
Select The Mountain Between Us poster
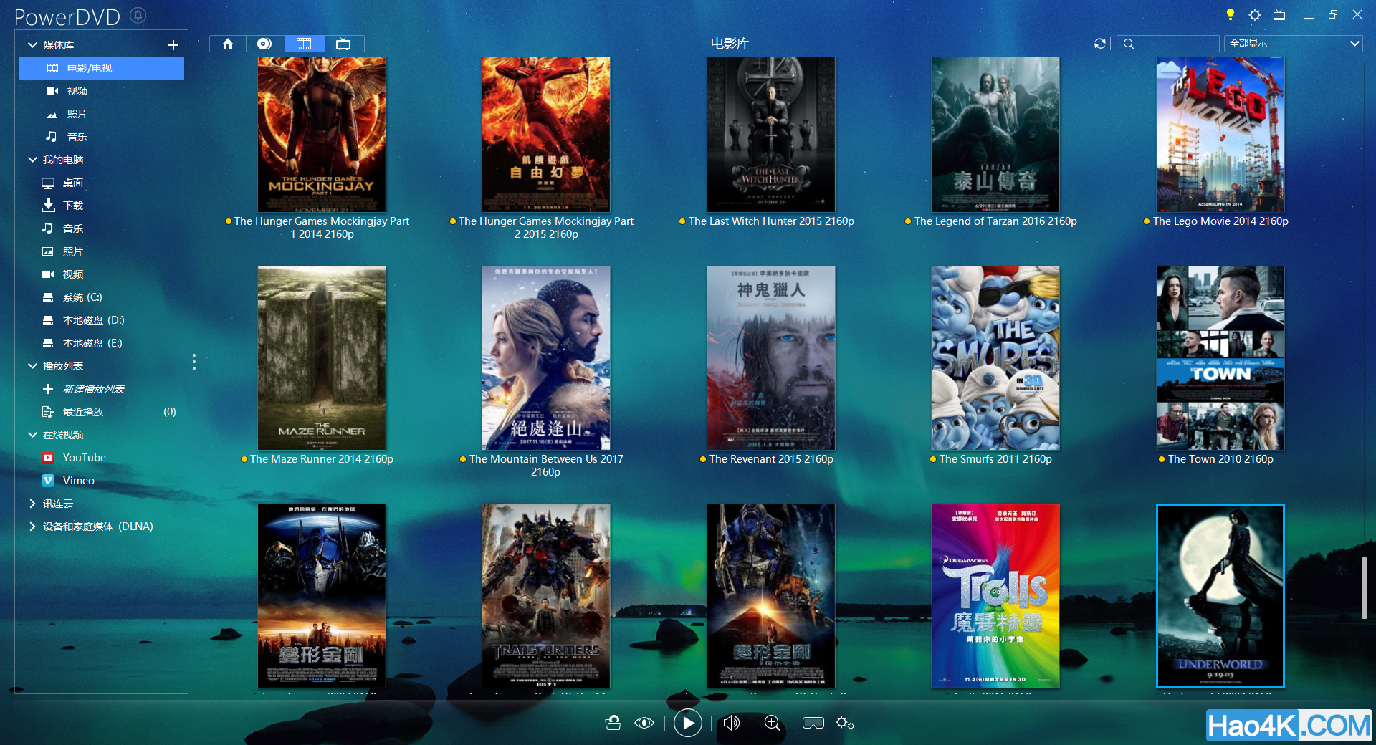(546, 358)
